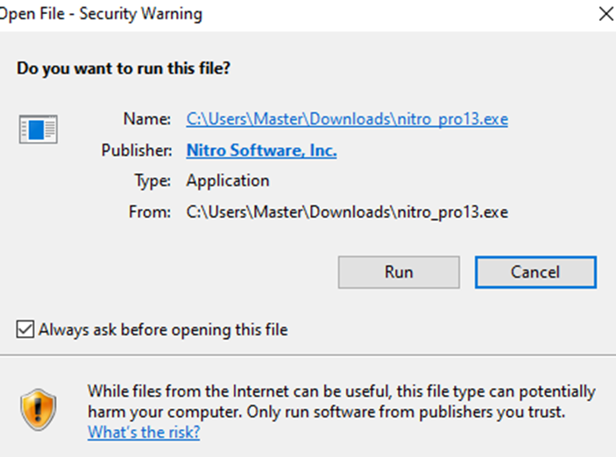Click the Only run software from publishers sentence

point(406,412)
